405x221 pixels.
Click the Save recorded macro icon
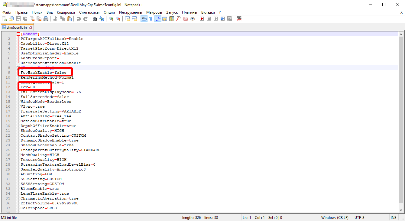(229, 19)
